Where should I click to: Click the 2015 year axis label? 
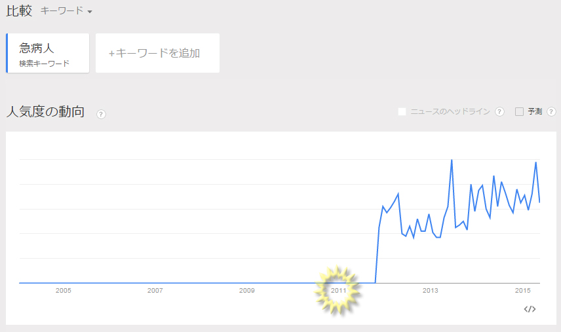point(522,290)
